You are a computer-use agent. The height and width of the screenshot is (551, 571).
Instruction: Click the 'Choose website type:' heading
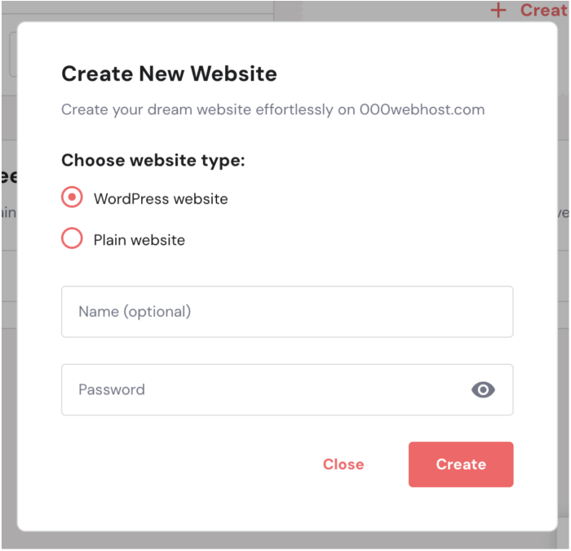tap(153, 160)
